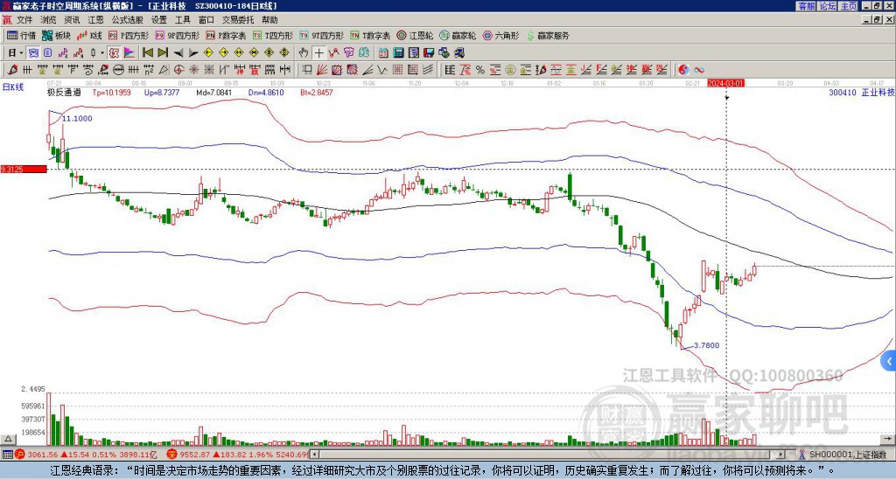Click SH000001 上证指数 in status bar
This screenshot has height=479, width=896.
848,455
